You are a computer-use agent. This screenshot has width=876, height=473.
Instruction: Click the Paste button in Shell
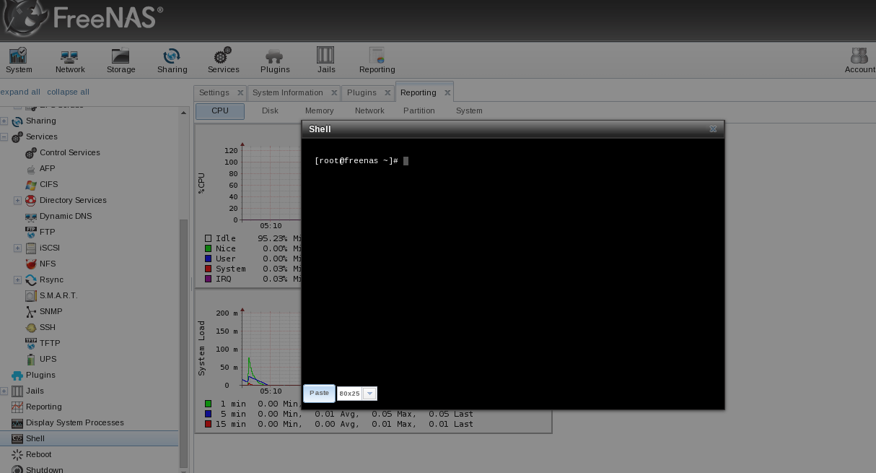(x=319, y=393)
